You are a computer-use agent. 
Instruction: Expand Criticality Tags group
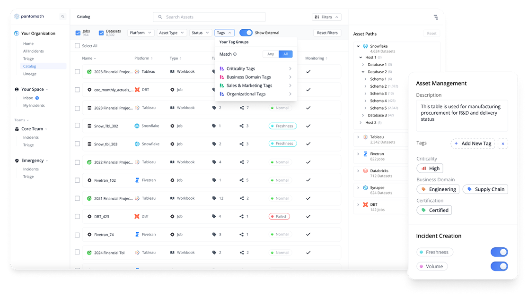[290, 68]
